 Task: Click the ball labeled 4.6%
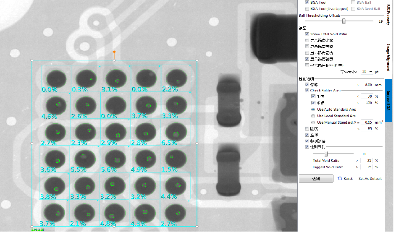tap(56, 105)
